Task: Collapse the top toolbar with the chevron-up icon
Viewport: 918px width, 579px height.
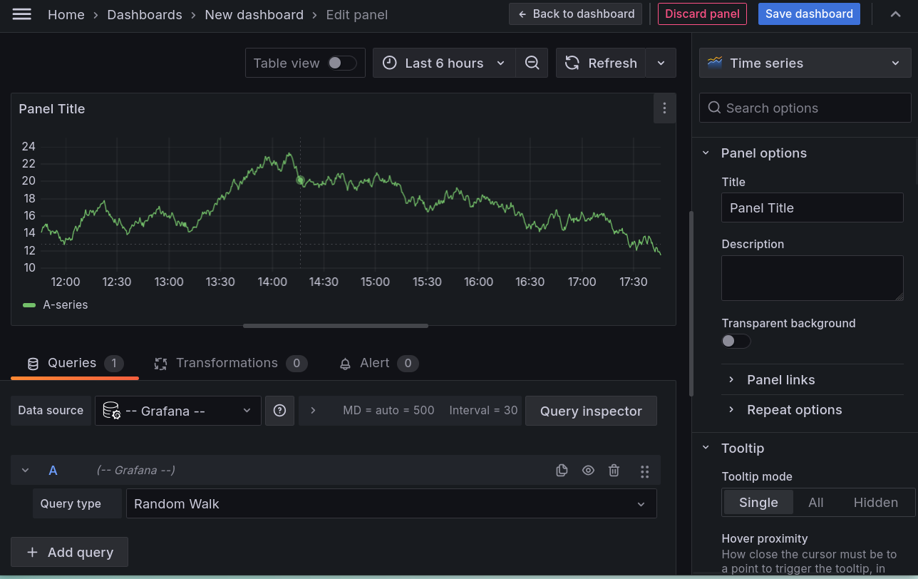Action: pos(895,14)
